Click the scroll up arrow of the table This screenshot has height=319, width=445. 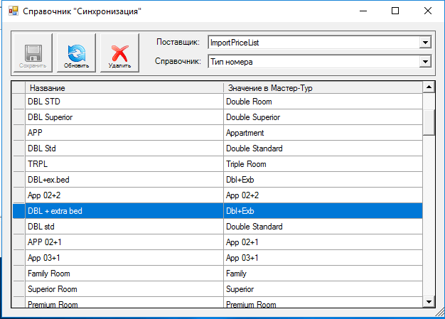coord(429,87)
